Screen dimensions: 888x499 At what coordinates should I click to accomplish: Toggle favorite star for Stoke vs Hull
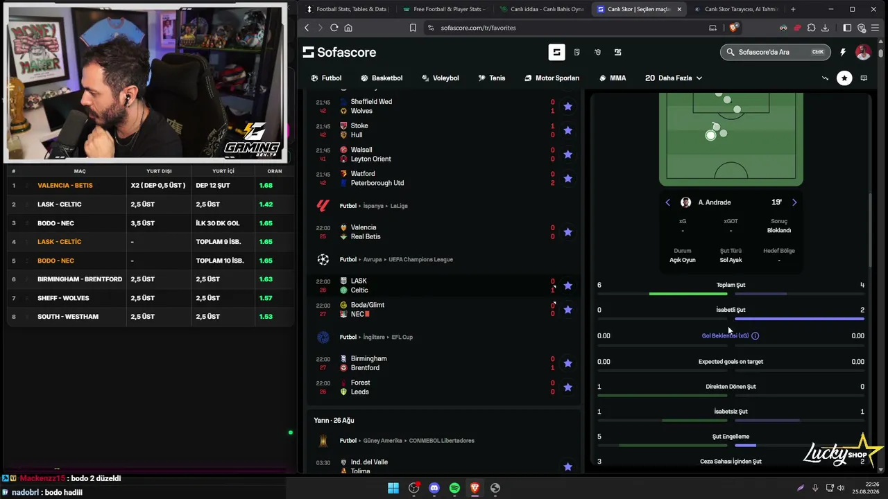pyautogui.click(x=568, y=130)
